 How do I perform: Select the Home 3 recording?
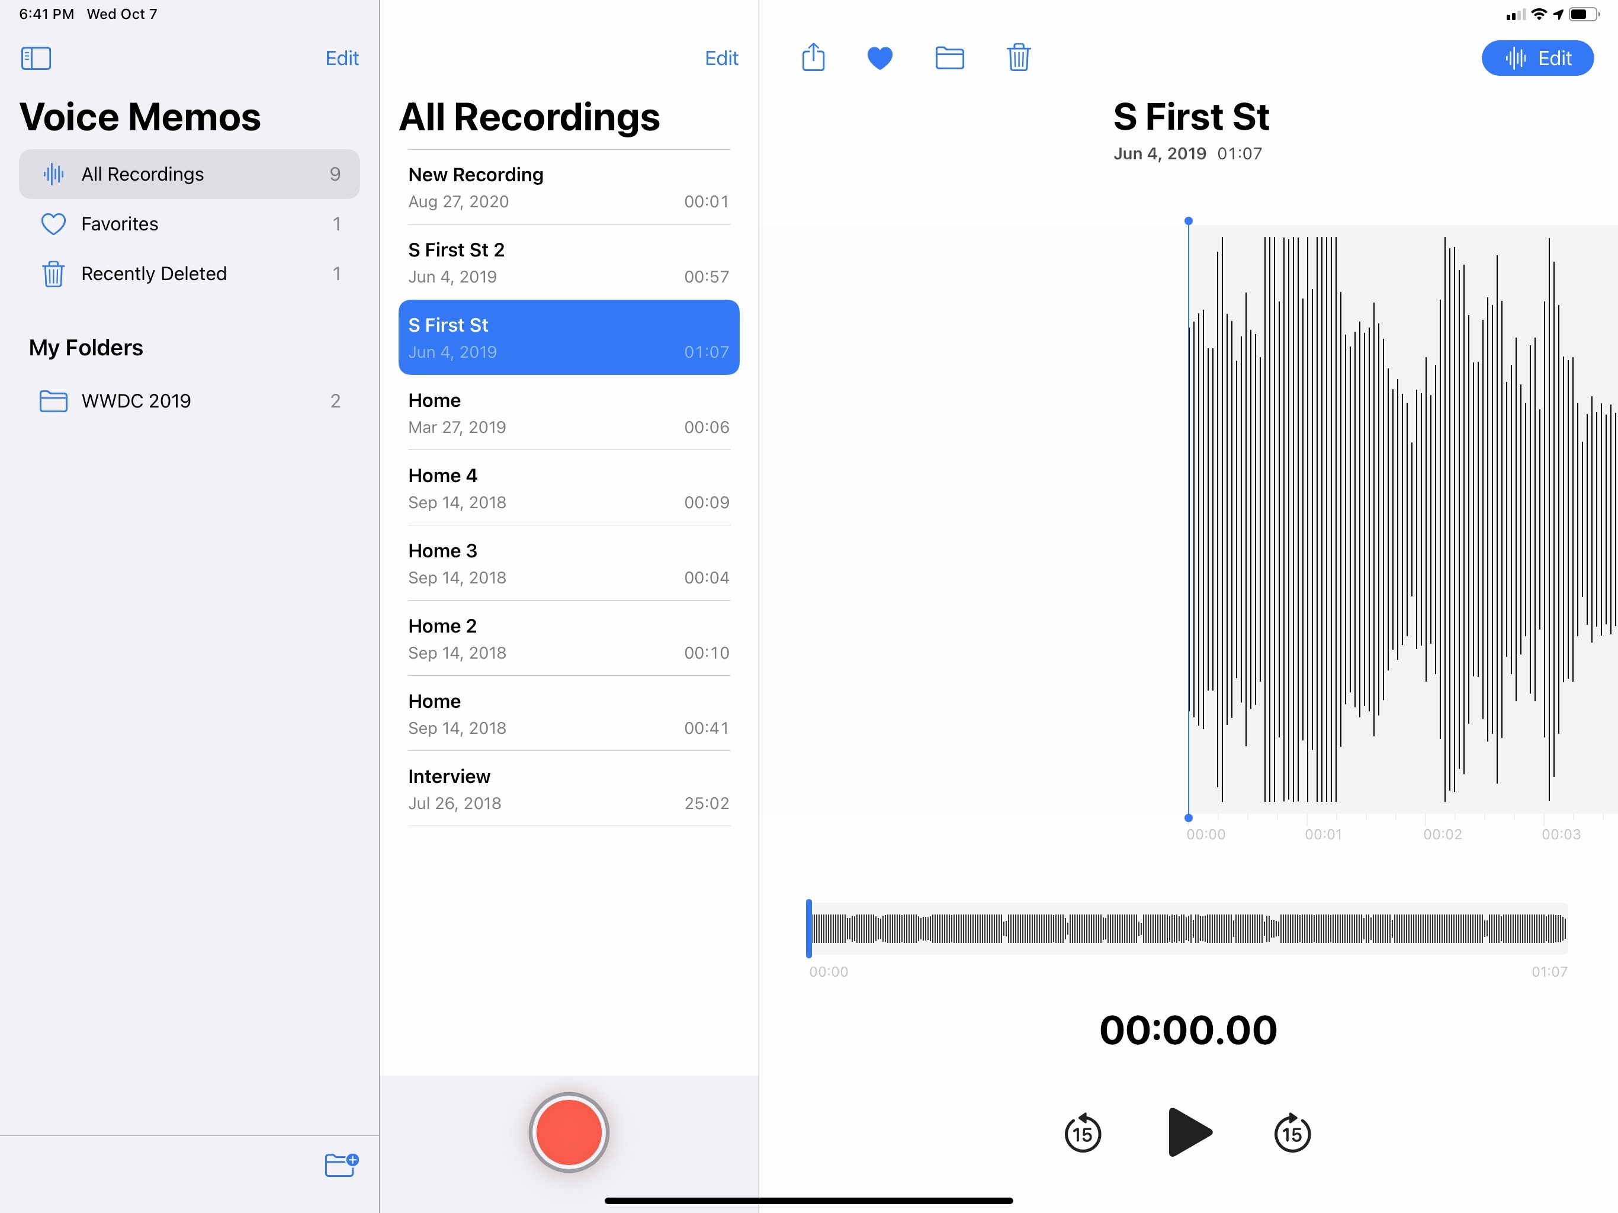point(569,563)
